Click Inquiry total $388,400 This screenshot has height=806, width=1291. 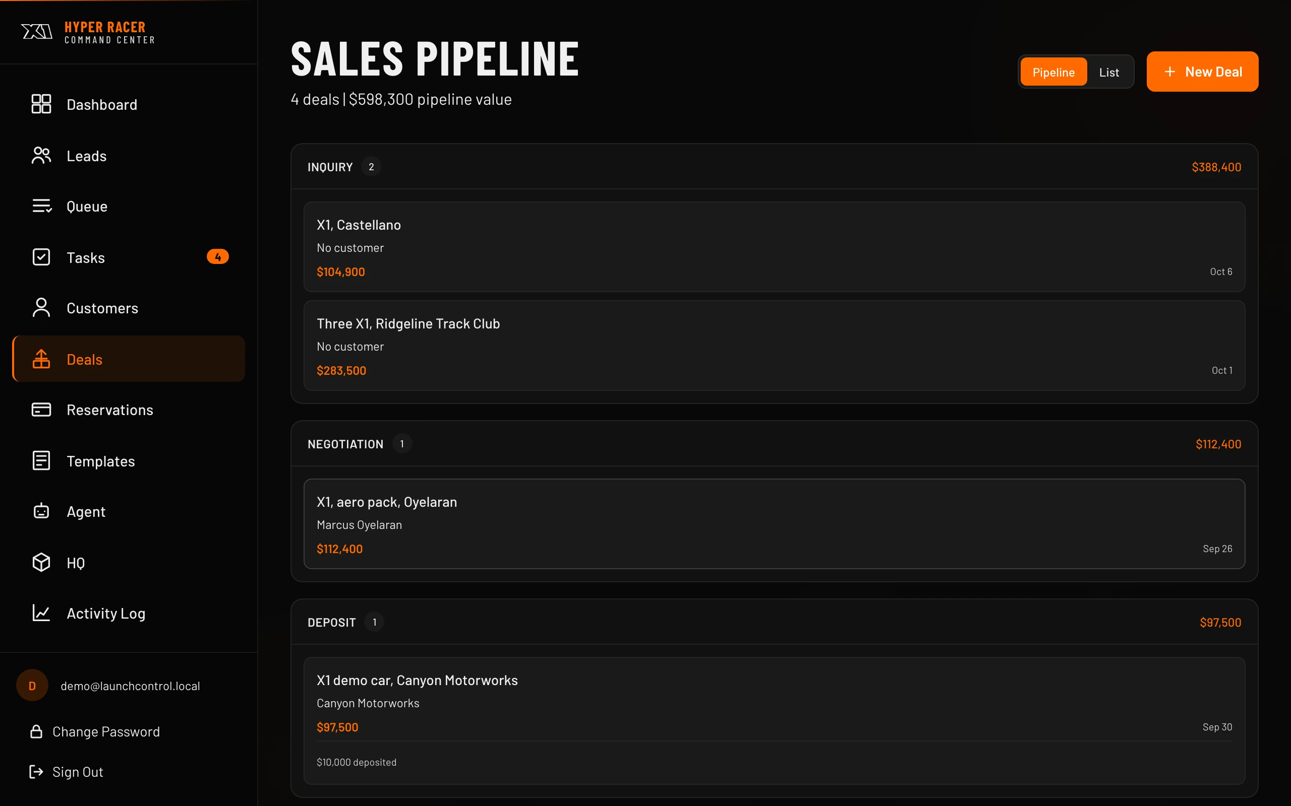[x=1216, y=167]
